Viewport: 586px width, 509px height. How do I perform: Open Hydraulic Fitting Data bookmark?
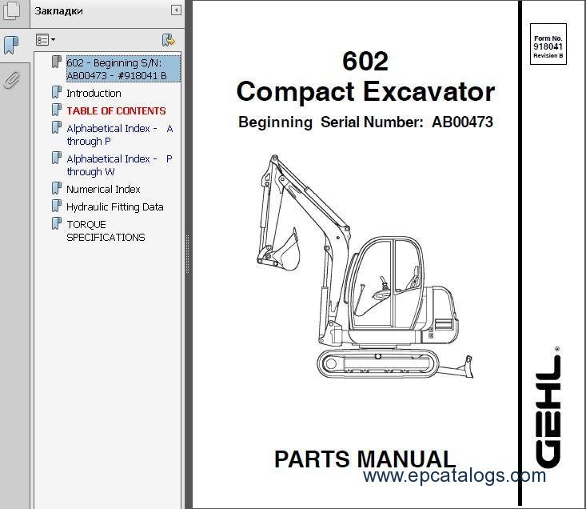115,206
